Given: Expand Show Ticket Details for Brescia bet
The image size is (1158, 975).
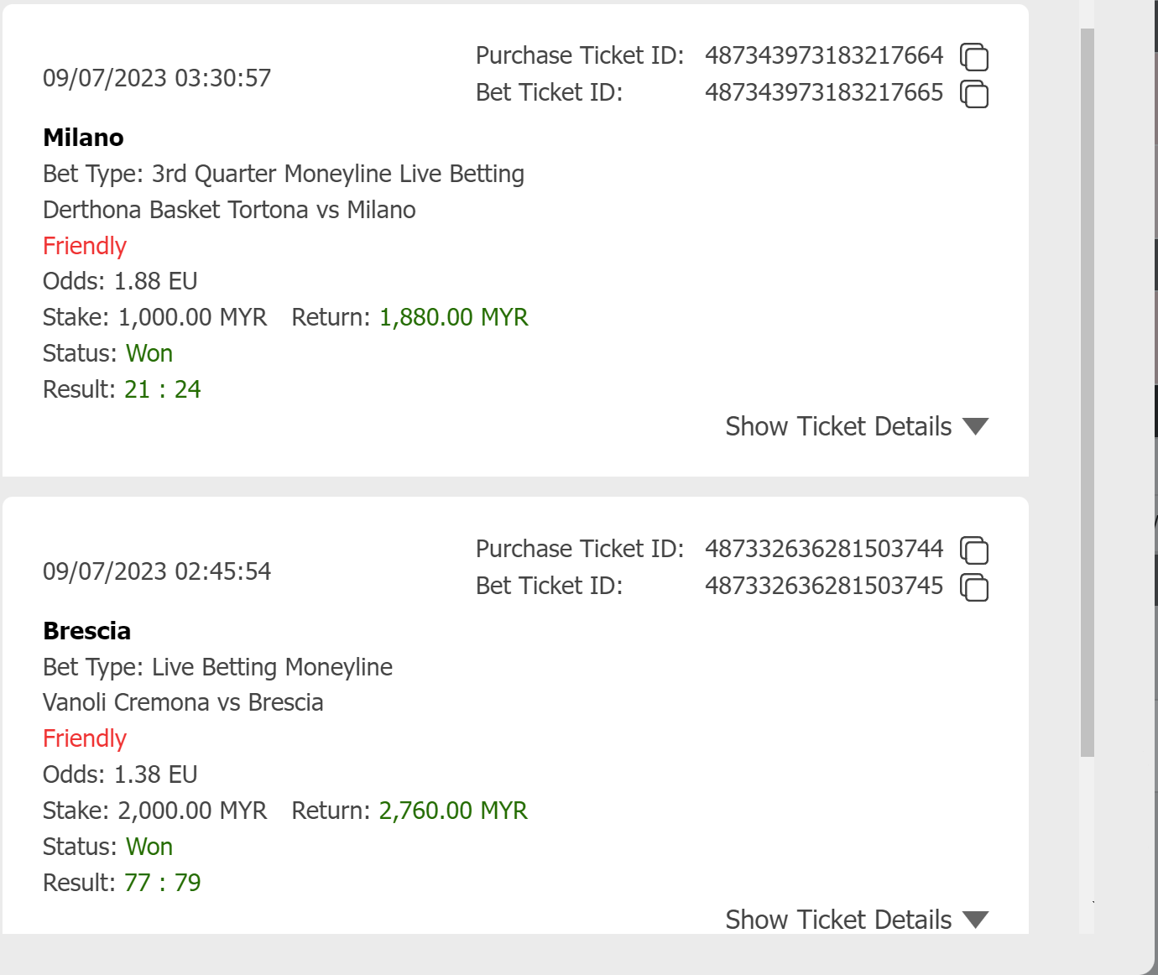Looking at the screenshot, I should click(856, 920).
